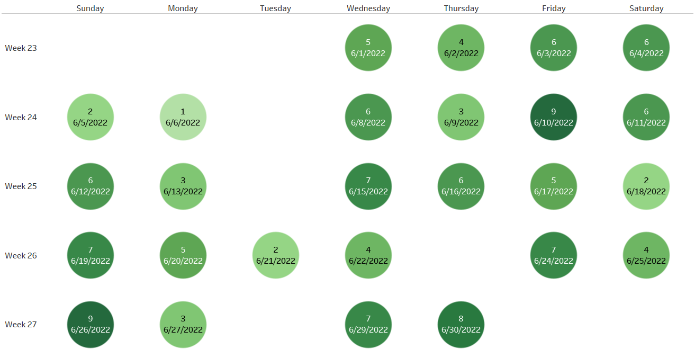This screenshot has width=695, height=358.
Task: Select the 6/2/2022 Thursday circle
Action: click(x=461, y=48)
